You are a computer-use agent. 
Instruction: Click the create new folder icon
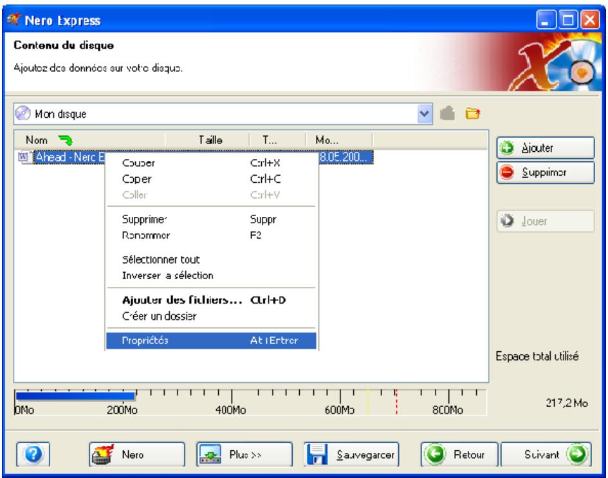click(472, 114)
